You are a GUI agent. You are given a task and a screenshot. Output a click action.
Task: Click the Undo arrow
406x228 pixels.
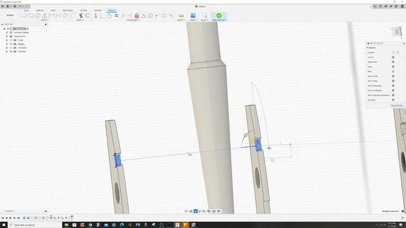[x=20, y=6]
